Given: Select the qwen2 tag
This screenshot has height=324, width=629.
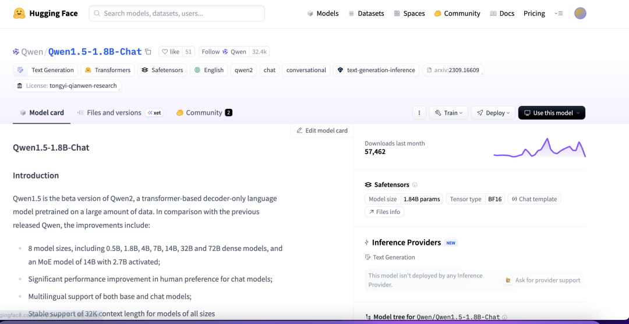Looking at the screenshot, I should click(x=243, y=70).
